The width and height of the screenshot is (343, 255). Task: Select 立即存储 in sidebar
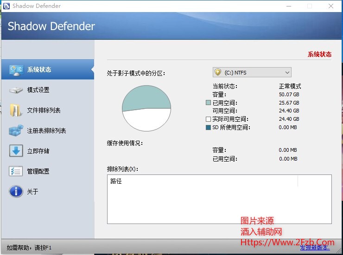[48, 151]
